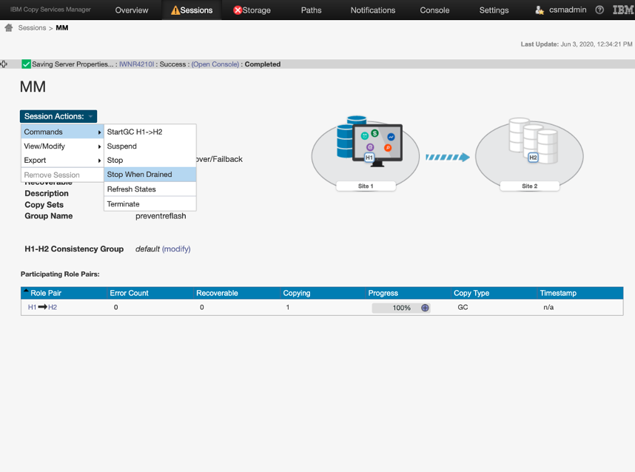Click the GC copy type cell
Viewport: 635px width, 472px height.
point(463,307)
